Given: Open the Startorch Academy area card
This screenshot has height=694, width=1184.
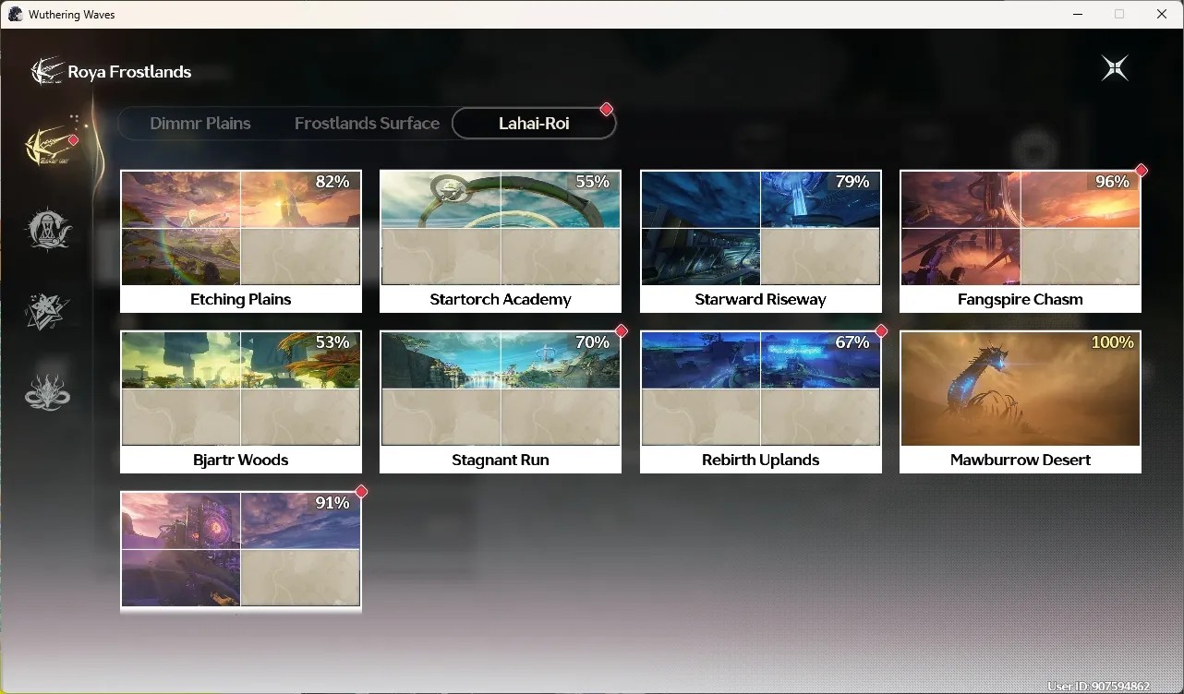Looking at the screenshot, I should (501, 242).
